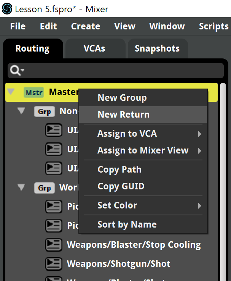Screen dimensions: 231x281
Task: Click the FMOD Studio logo icon
Action: click(7, 9)
